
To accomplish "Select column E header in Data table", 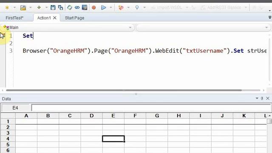I will click(x=113, y=116).
